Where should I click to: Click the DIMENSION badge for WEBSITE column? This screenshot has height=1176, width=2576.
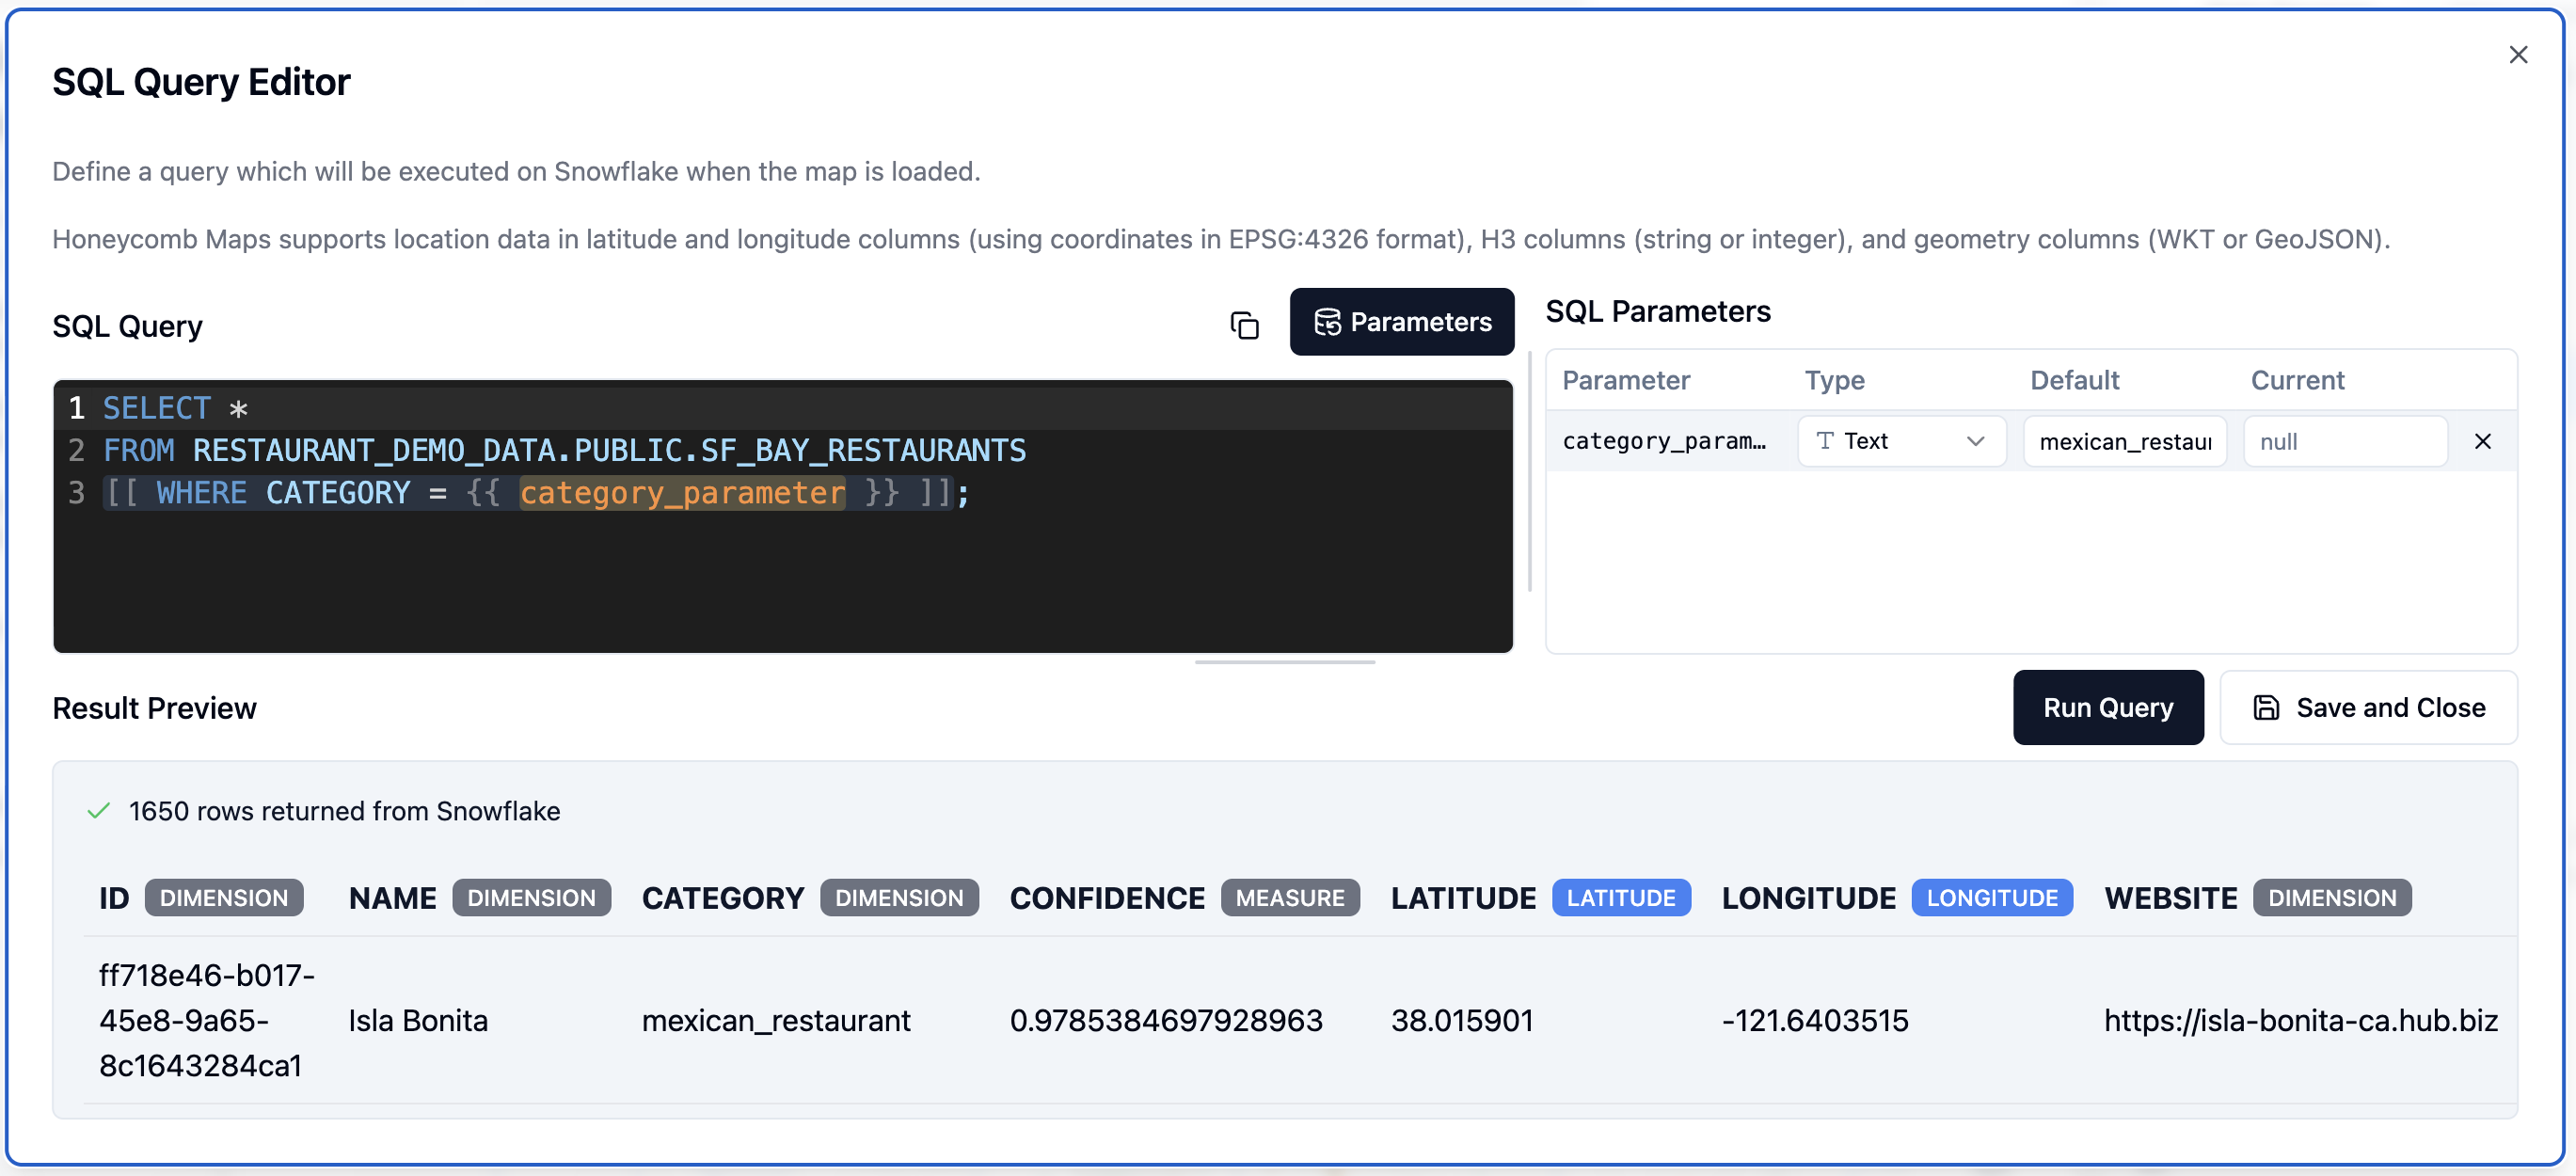pyautogui.click(x=2331, y=897)
